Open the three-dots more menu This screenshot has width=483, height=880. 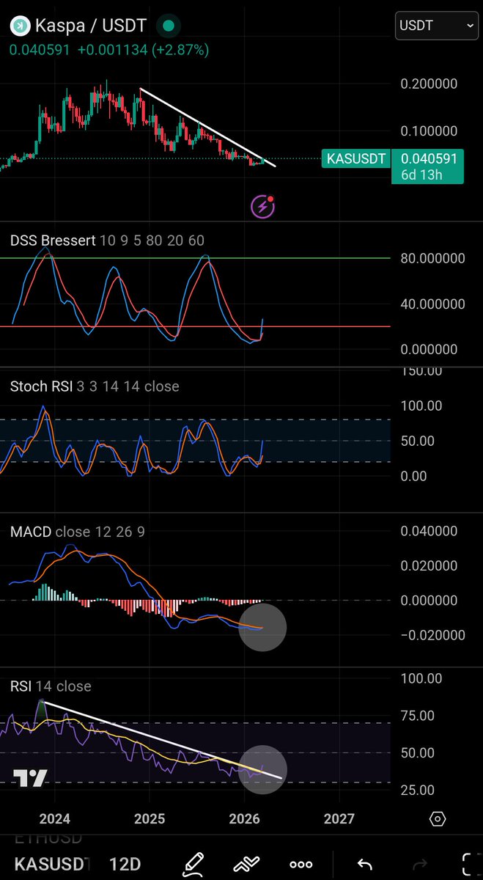[x=301, y=865]
